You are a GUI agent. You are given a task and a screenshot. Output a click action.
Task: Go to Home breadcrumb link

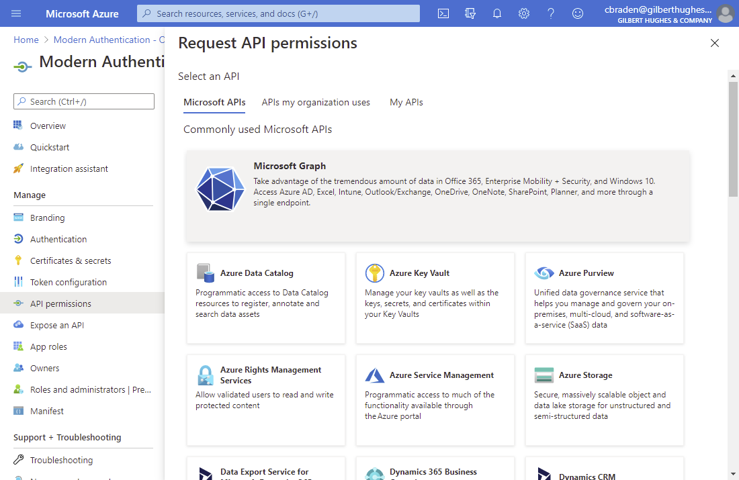[x=26, y=40]
